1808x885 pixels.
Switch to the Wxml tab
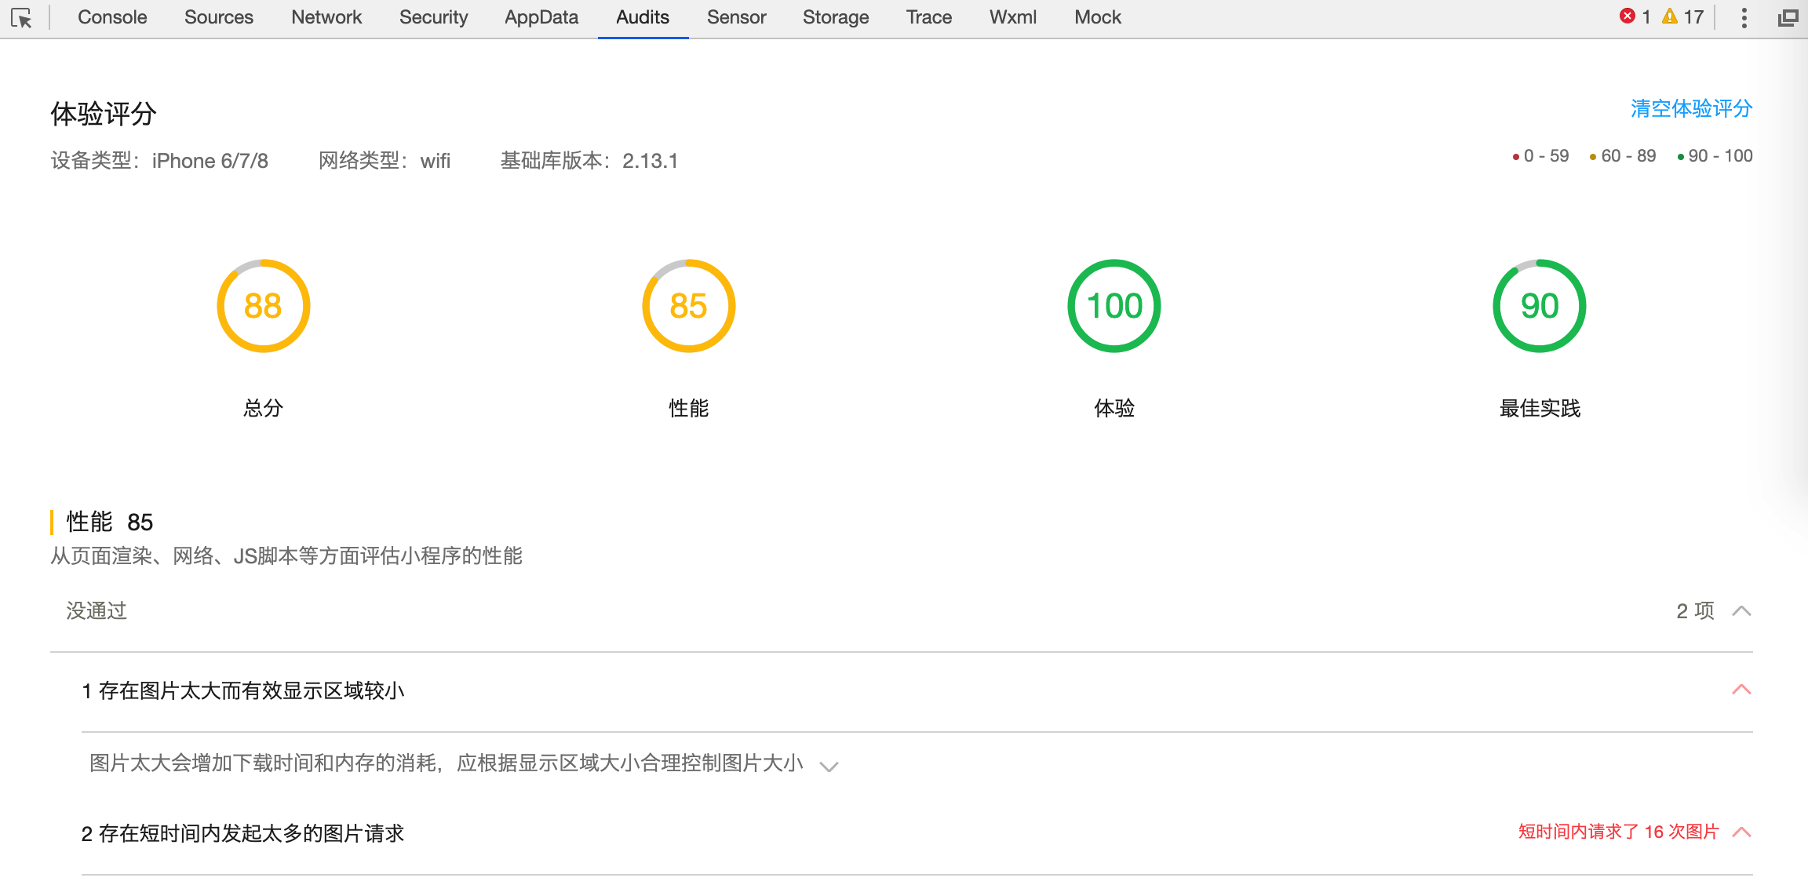click(1012, 17)
